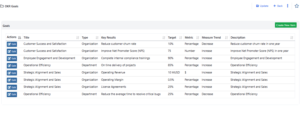The height and width of the screenshot is (113, 300).
Task: Edit the On time delivery of projects row
Action: (12, 66)
